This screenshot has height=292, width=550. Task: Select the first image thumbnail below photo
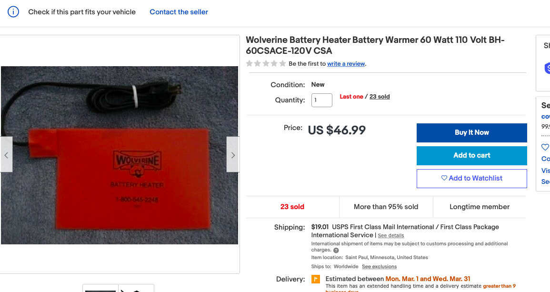100,288
